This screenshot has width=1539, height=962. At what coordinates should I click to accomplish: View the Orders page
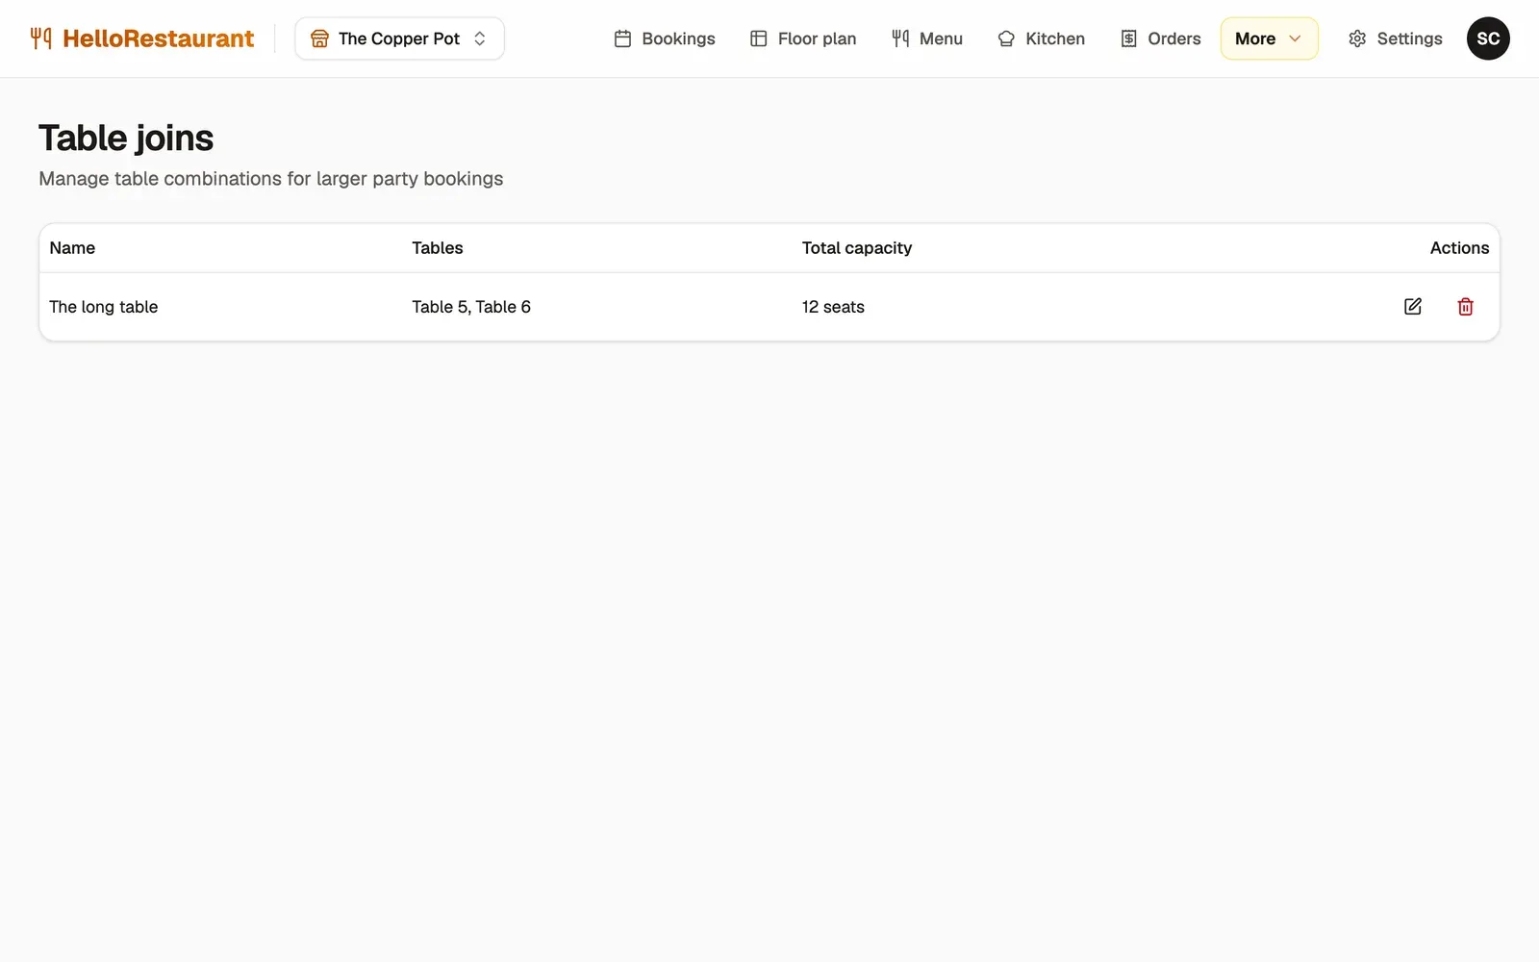click(x=1161, y=38)
